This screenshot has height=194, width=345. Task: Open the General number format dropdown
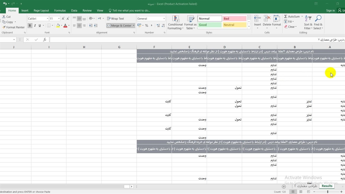(164, 19)
